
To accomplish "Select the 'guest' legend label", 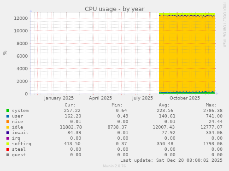I will click(19, 155).
